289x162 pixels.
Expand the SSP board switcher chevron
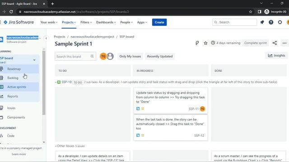click(x=34, y=60)
